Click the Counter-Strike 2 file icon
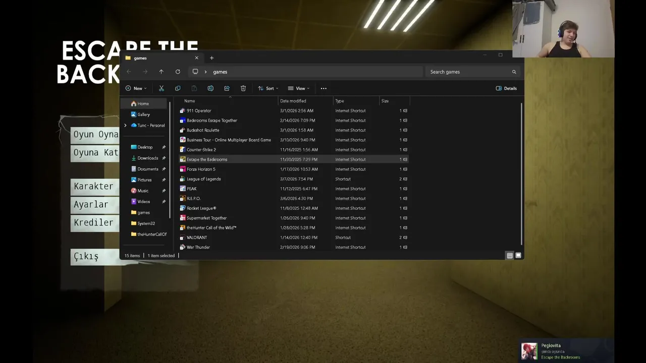 (x=183, y=150)
